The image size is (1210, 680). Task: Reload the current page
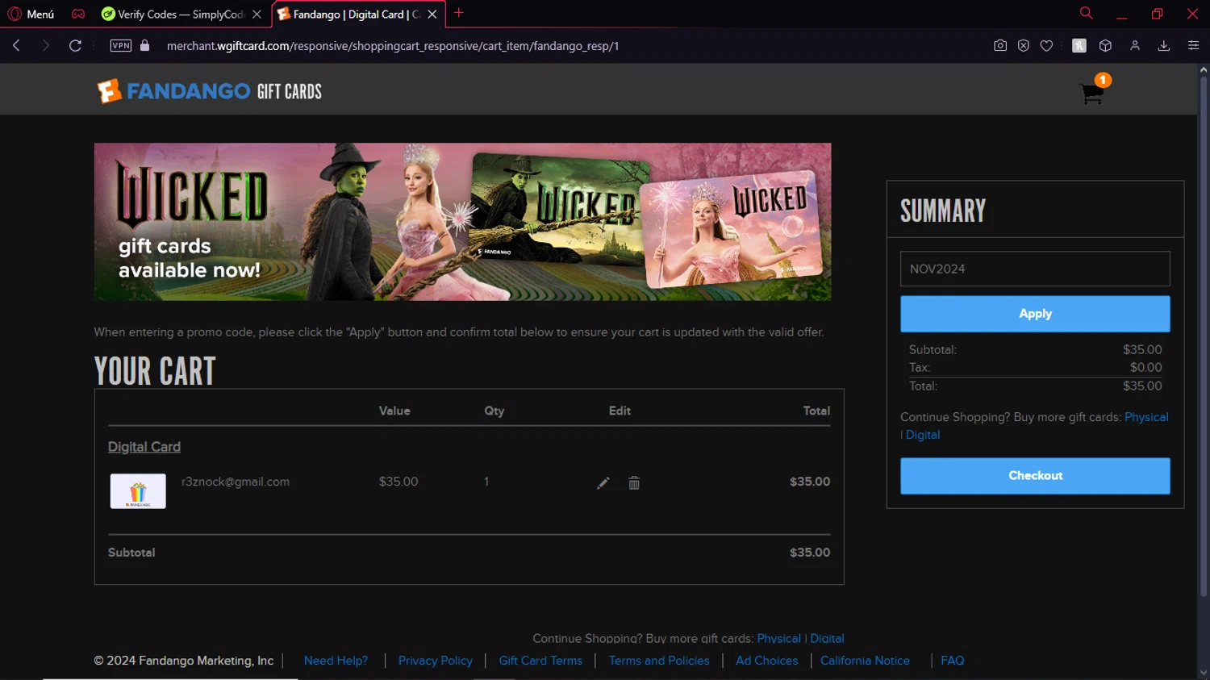pyautogui.click(x=75, y=46)
